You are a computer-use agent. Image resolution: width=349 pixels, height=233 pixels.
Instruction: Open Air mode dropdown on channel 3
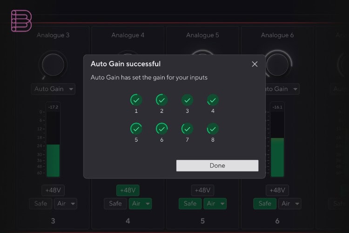click(x=66, y=204)
